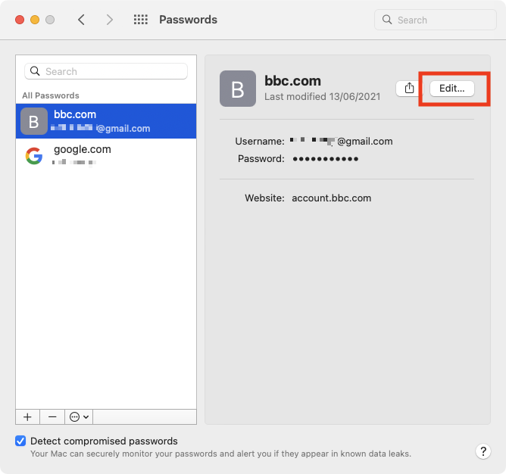506x474 pixels.
Task: Click the account.bbc.com website value
Action: tap(332, 198)
